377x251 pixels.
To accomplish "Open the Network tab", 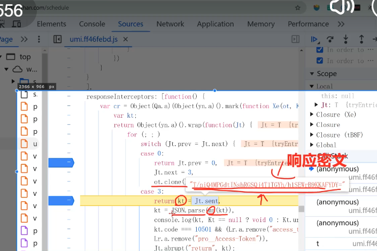I will 170,24.
